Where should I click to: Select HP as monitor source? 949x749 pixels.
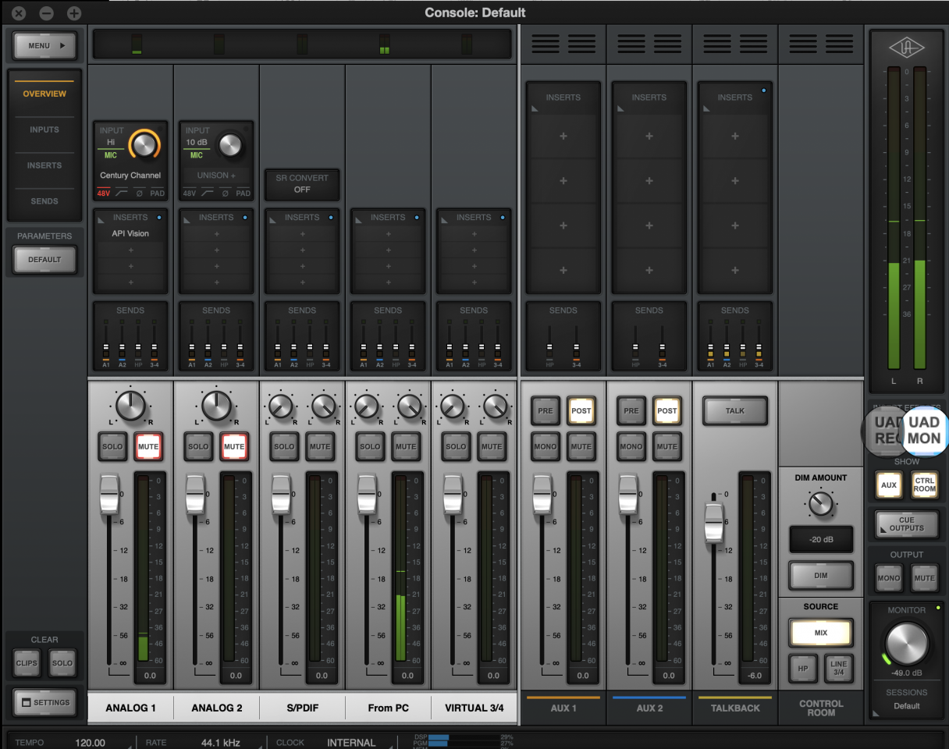(x=802, y=667)
